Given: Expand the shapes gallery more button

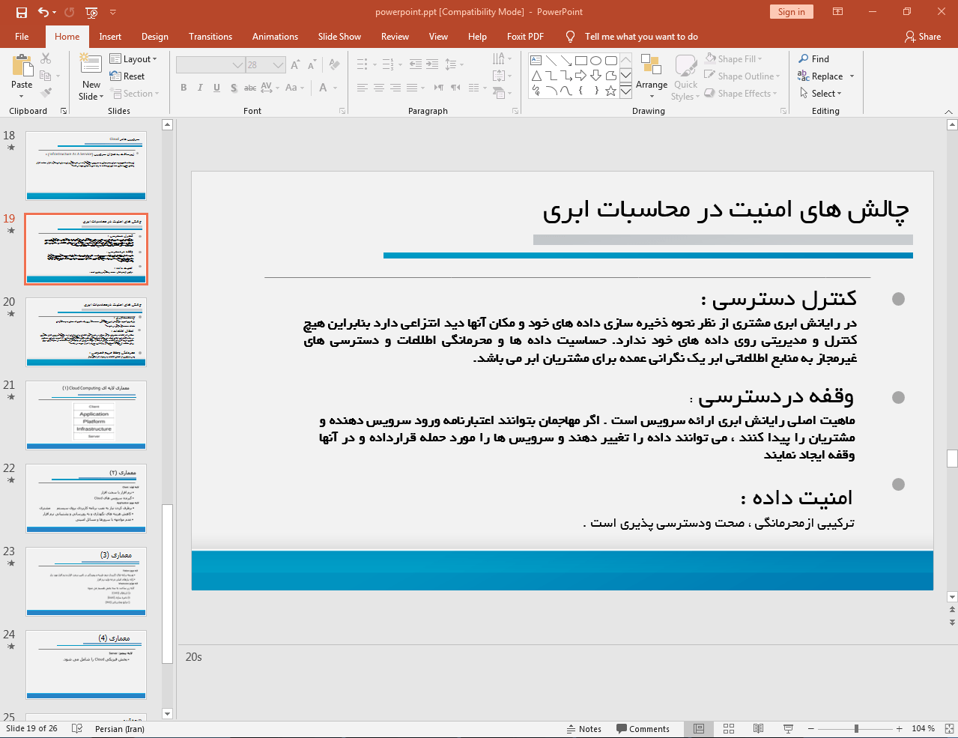Looking at the screenshot, I should click(625, 91).
